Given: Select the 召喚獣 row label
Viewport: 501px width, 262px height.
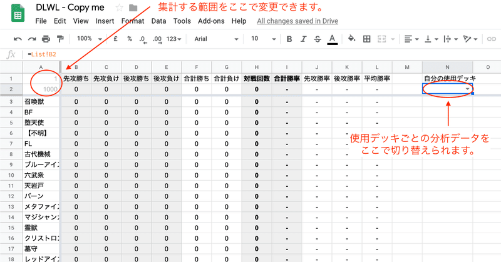Looking at the screenshot, I should [x=41, y=102].
